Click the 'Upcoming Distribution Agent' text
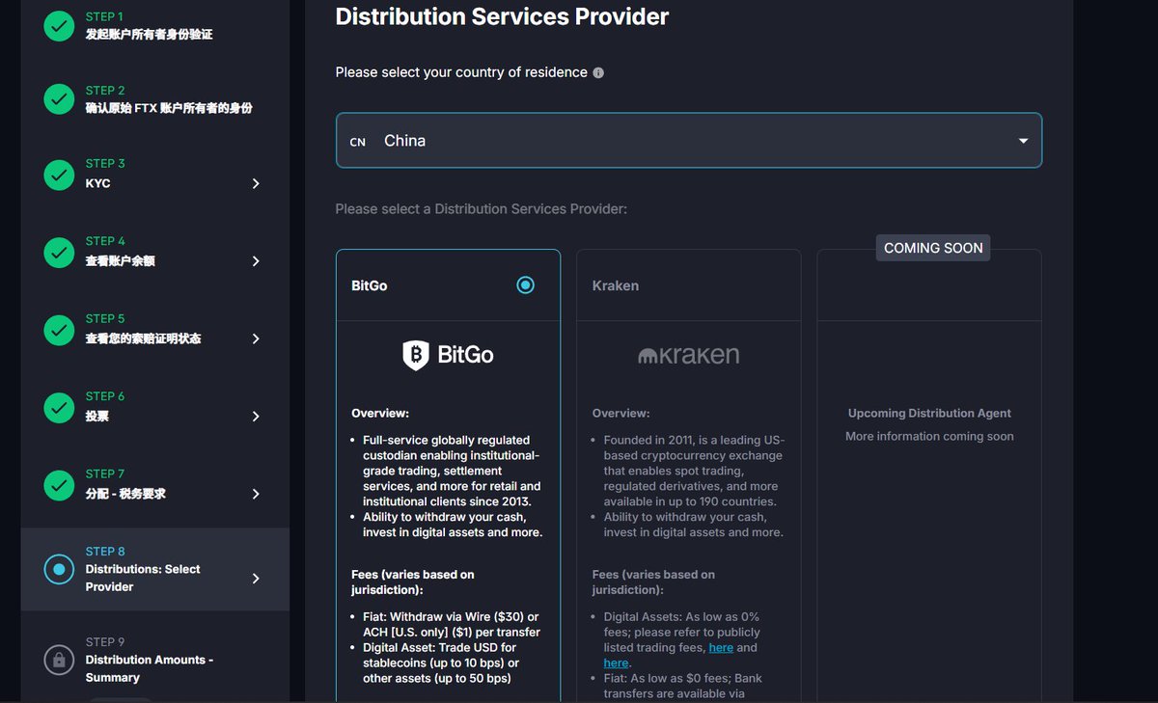 (929, 413)
